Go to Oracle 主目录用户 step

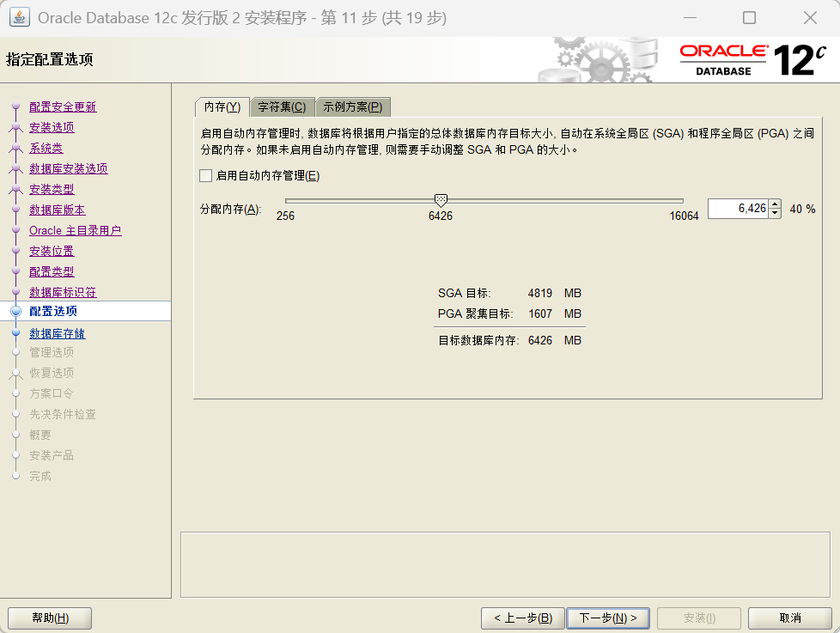tap(76, 230)
